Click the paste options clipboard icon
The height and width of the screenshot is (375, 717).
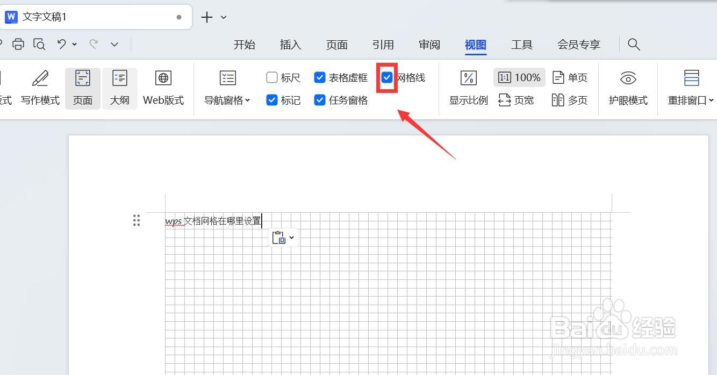(278, 237)
